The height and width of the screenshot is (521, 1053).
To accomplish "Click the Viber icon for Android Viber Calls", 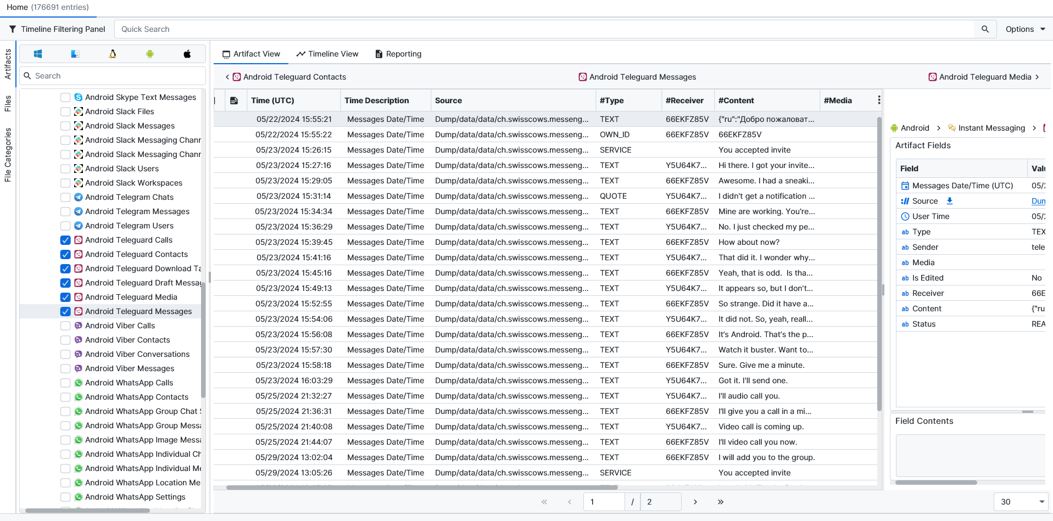I will click(79, 326).
